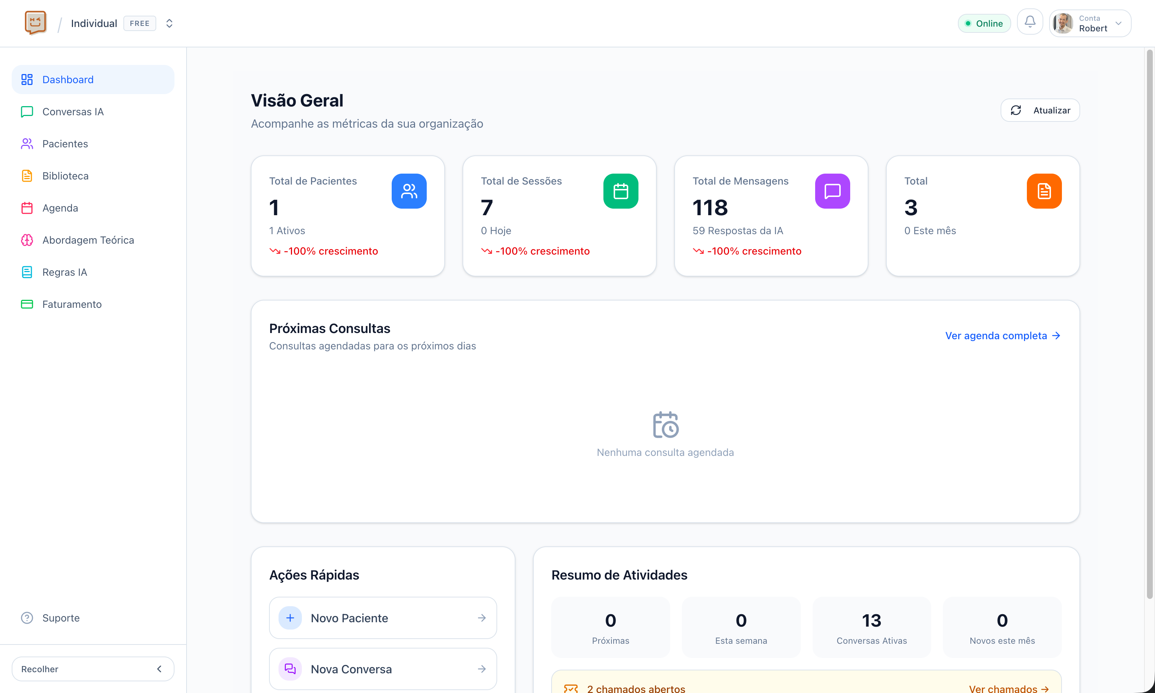Select the Pacientes people icon

(27, 143)
